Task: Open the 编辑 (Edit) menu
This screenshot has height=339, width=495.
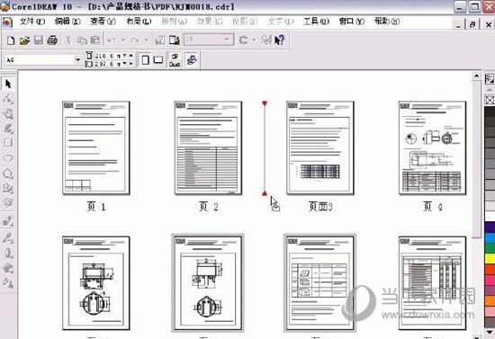Action: tap(67, 22)
